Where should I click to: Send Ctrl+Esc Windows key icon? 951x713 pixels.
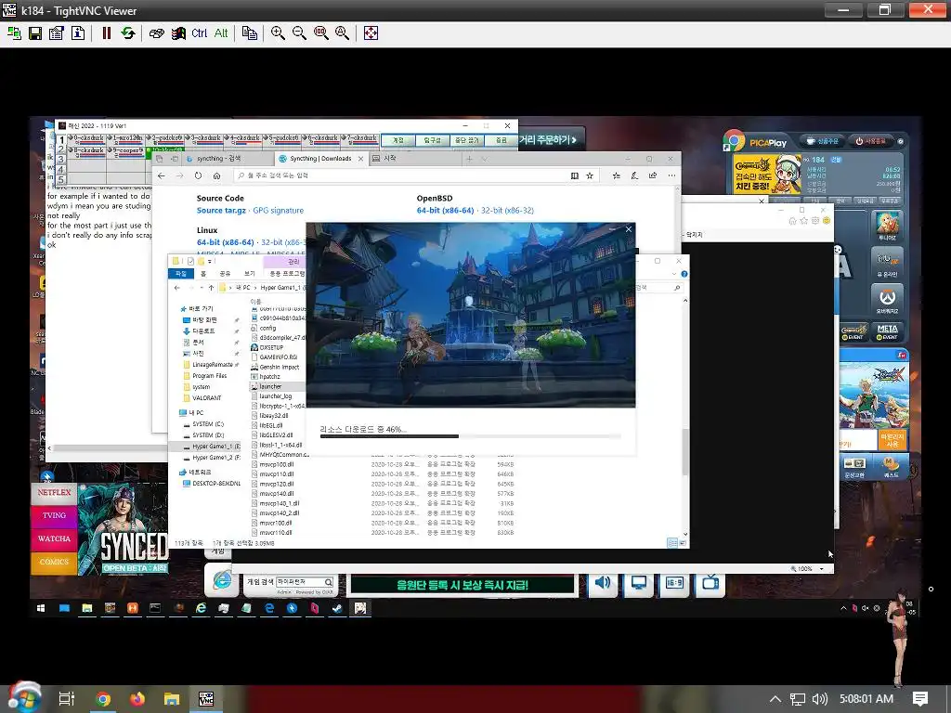177,33
